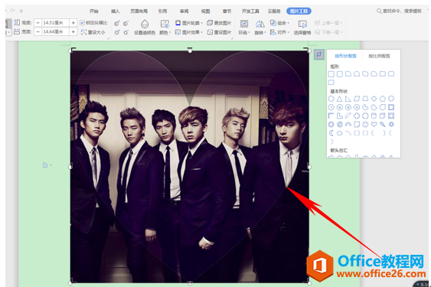This screenshot has height=287, width=431.
Task: Select the folded corner shape crop
Action: point(357,124)
